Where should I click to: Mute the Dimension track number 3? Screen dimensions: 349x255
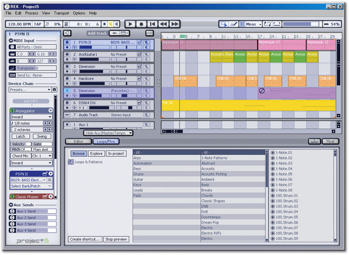pos(146,66)
